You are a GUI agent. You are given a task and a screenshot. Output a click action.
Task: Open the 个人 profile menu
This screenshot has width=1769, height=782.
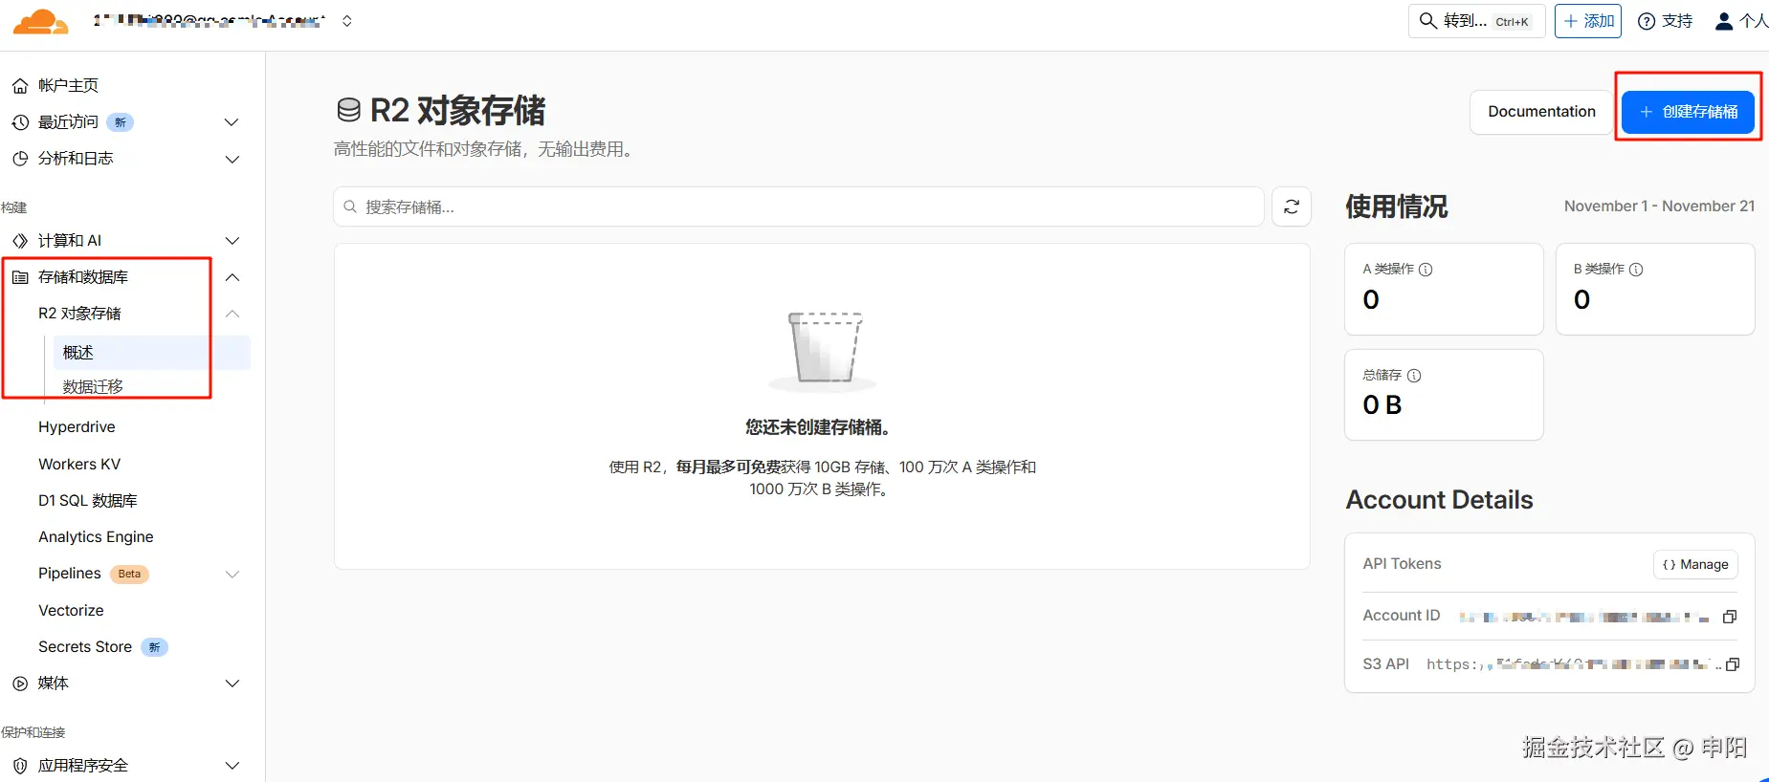click(x=1741, y=21)
